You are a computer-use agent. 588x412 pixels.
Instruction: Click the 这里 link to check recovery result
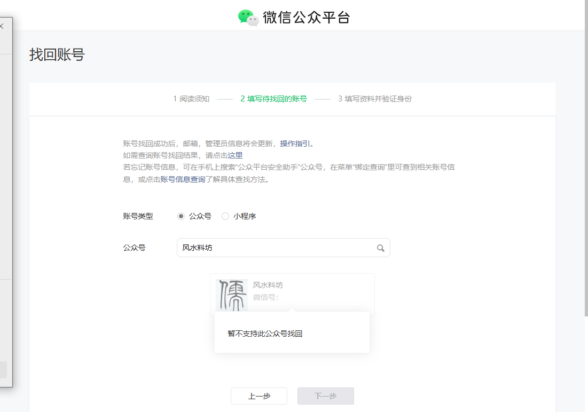coord(235,155)
